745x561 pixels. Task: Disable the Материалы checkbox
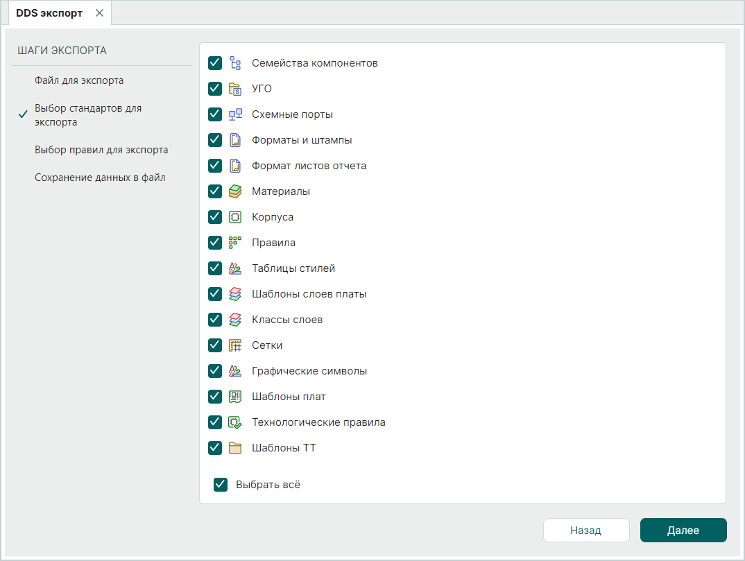click(215, 191)
